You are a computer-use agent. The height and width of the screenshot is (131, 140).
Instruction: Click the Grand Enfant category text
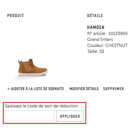[100, 39]
